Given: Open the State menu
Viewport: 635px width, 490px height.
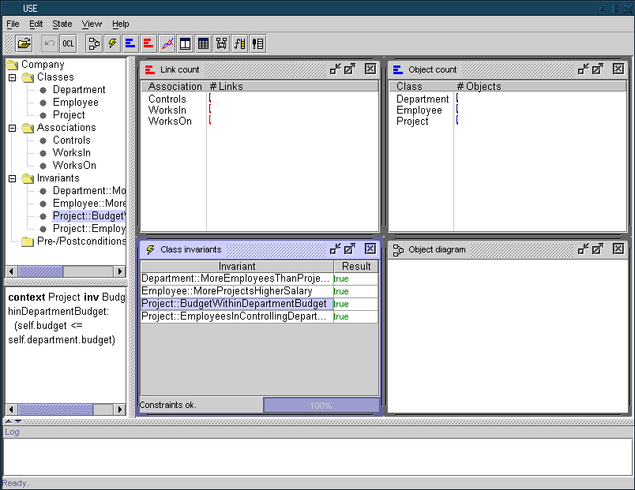Looking at the screenshot, I should (x=62, y=24).
